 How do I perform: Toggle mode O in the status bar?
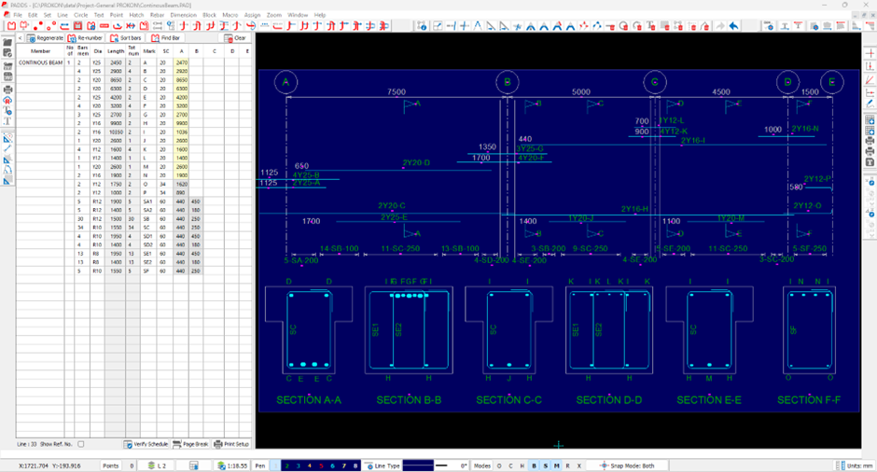pyautogui.click(x=499, y=465)
